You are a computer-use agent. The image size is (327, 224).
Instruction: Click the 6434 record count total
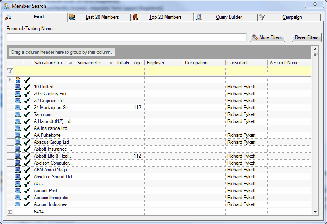point(39,212)
